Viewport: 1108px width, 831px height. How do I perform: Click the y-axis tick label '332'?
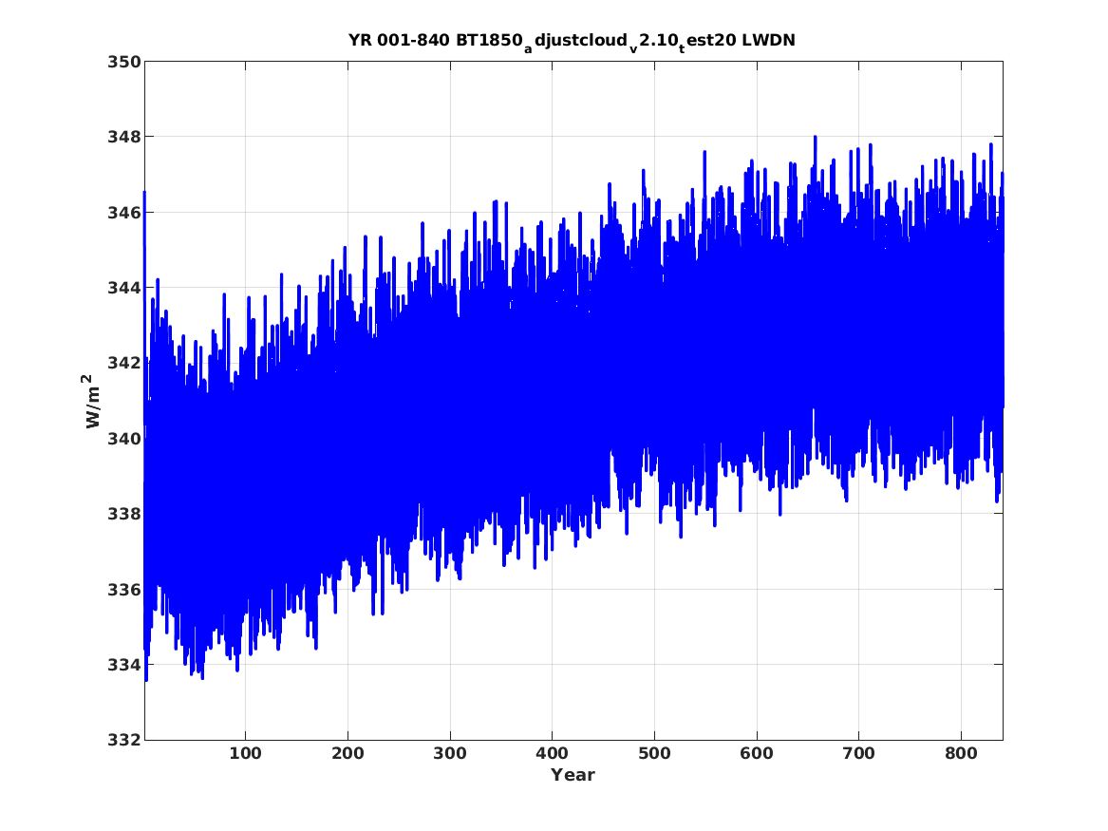pos(123,740)
